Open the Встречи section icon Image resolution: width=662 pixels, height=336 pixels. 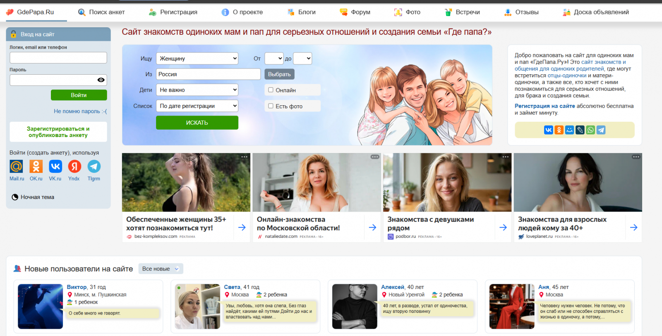click(449, 12)
